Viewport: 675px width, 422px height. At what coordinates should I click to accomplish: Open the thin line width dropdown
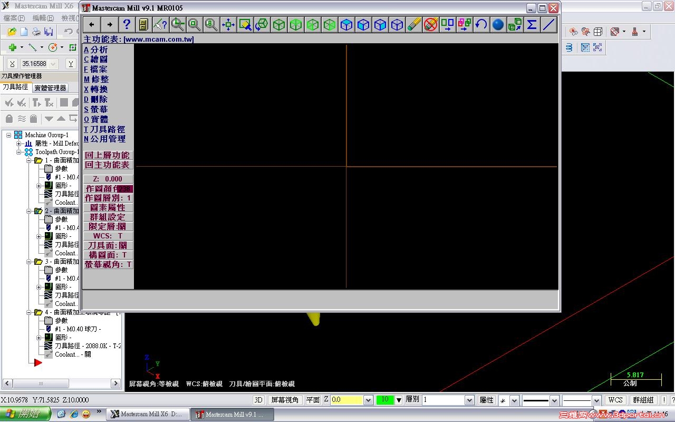coord(596,400)
